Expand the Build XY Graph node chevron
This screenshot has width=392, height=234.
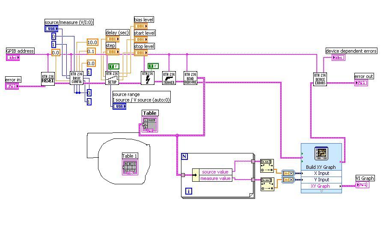[x=321, y=191]
